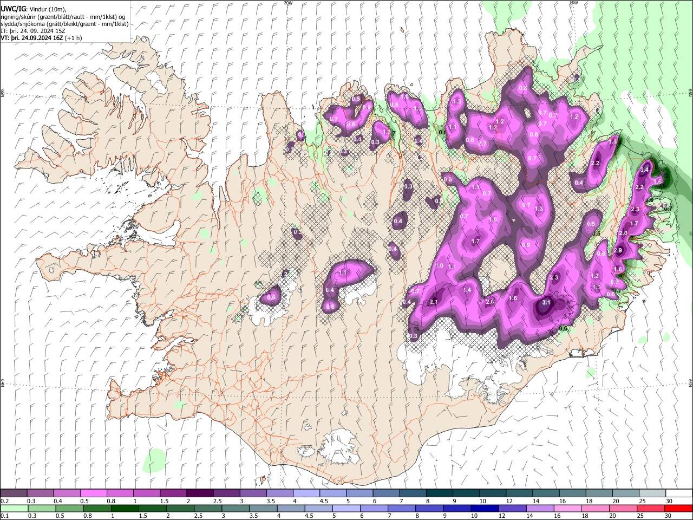The image size is (693, 520).
Task: Pick lower legend swatch between 7 and 8
Action: tap(402, 509)
